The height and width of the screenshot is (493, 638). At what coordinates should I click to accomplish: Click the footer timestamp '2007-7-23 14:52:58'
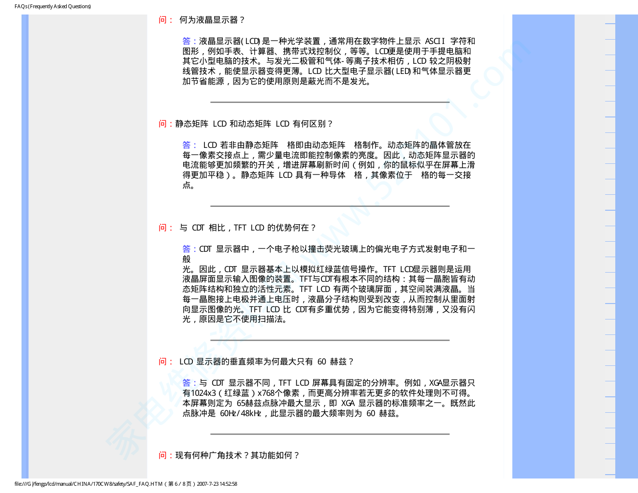[217, 484]
